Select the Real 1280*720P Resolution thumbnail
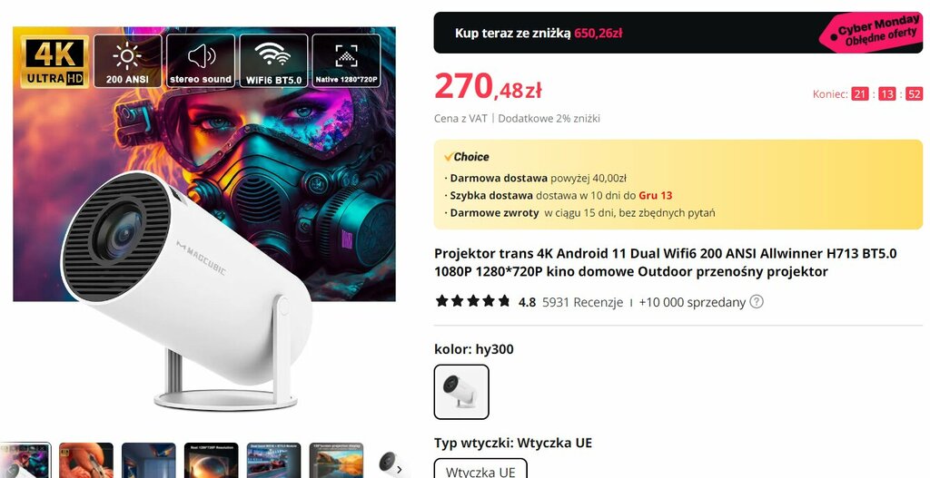This screenshot has height=478, width=930. click(x=211, y=460)
